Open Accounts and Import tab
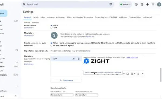 point(56,17)
